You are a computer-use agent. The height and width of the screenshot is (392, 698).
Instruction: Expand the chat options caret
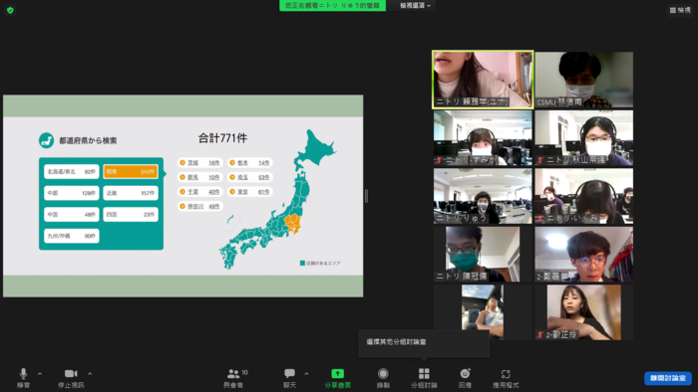306,374
